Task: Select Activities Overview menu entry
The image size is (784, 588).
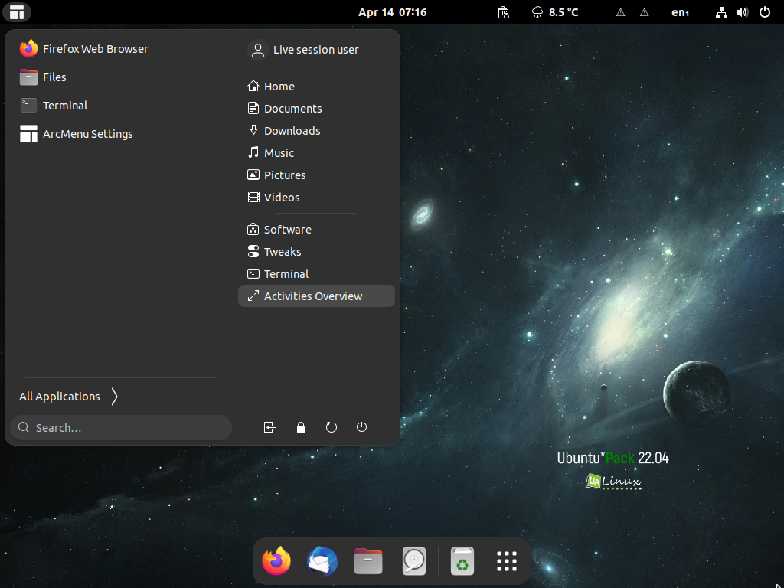Action: coord(316,296)
